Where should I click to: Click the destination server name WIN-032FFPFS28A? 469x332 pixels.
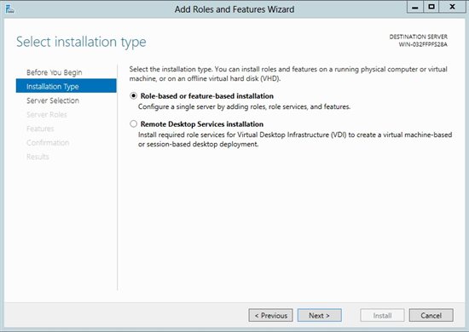423,44
